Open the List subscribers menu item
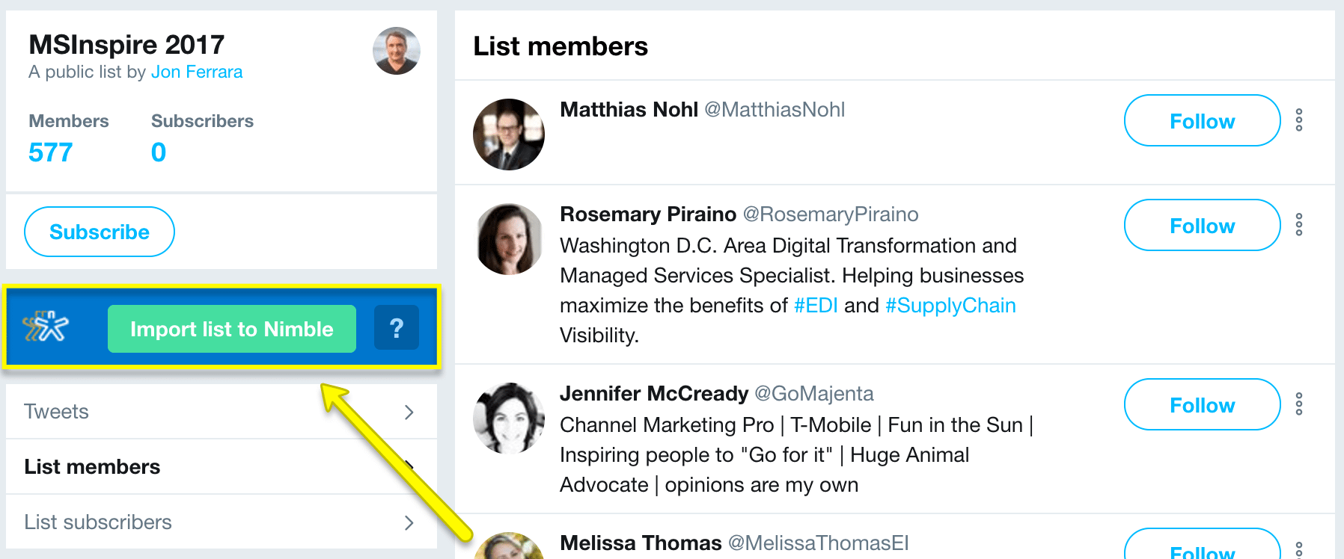This screenshot has height=559, width=1344. (x=98, y=522)
